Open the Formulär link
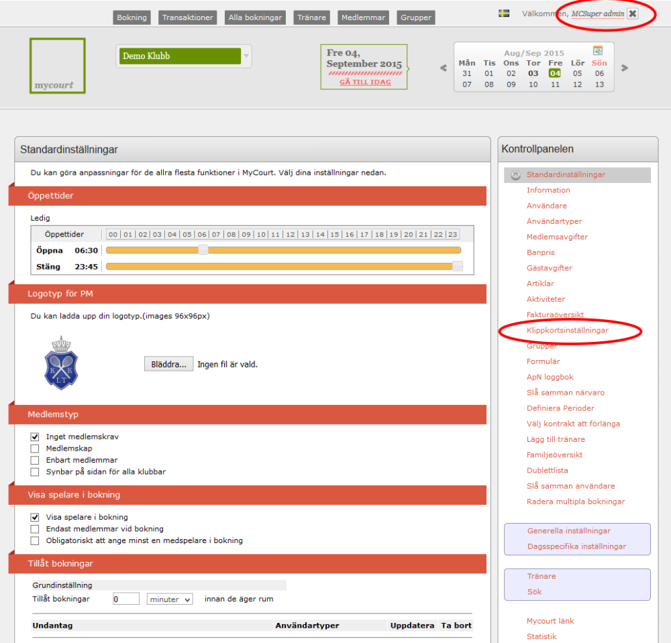The image size is (671, 643). [543, 361]
